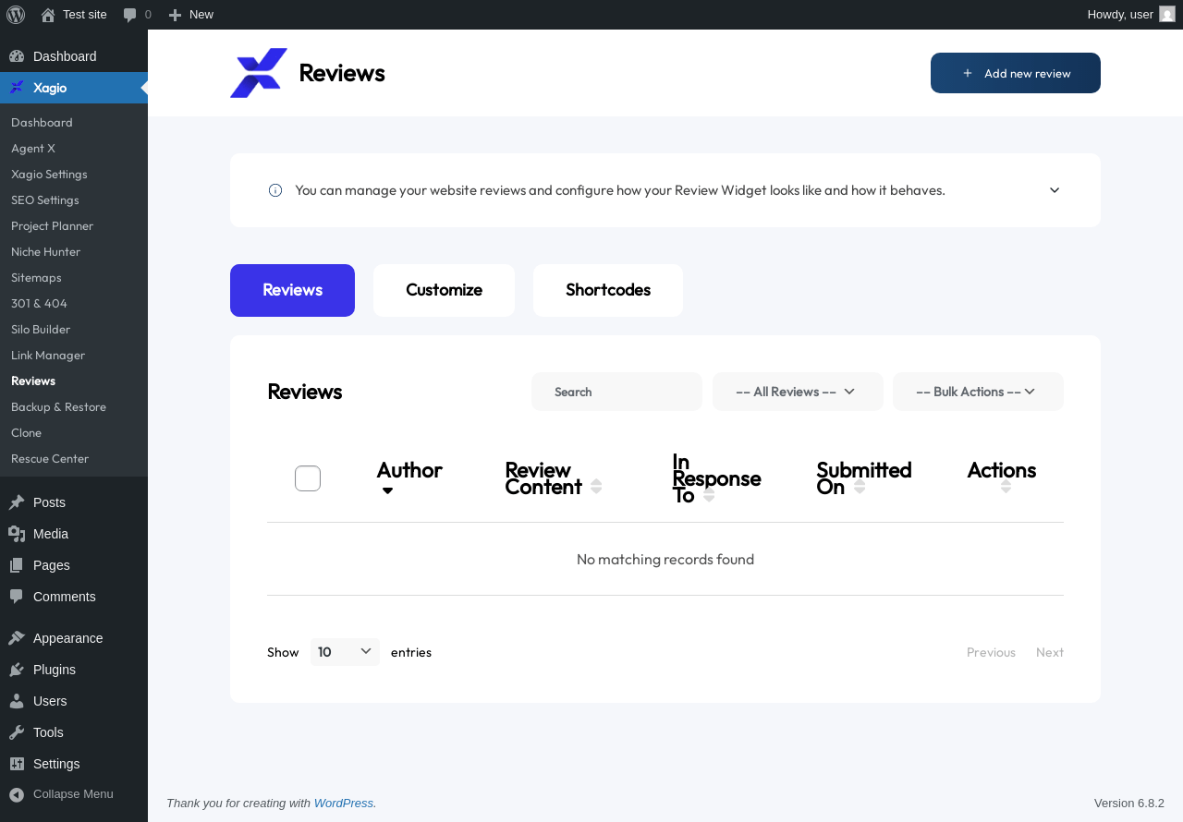
Task: Click the Tools wrench icon
Action: point(17,732)
